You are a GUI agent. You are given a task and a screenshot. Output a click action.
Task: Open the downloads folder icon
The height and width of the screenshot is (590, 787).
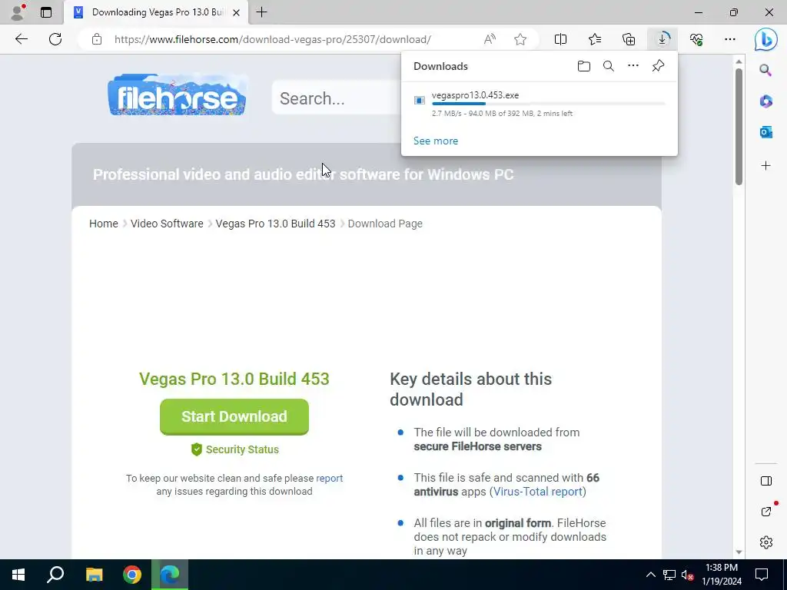584,66
